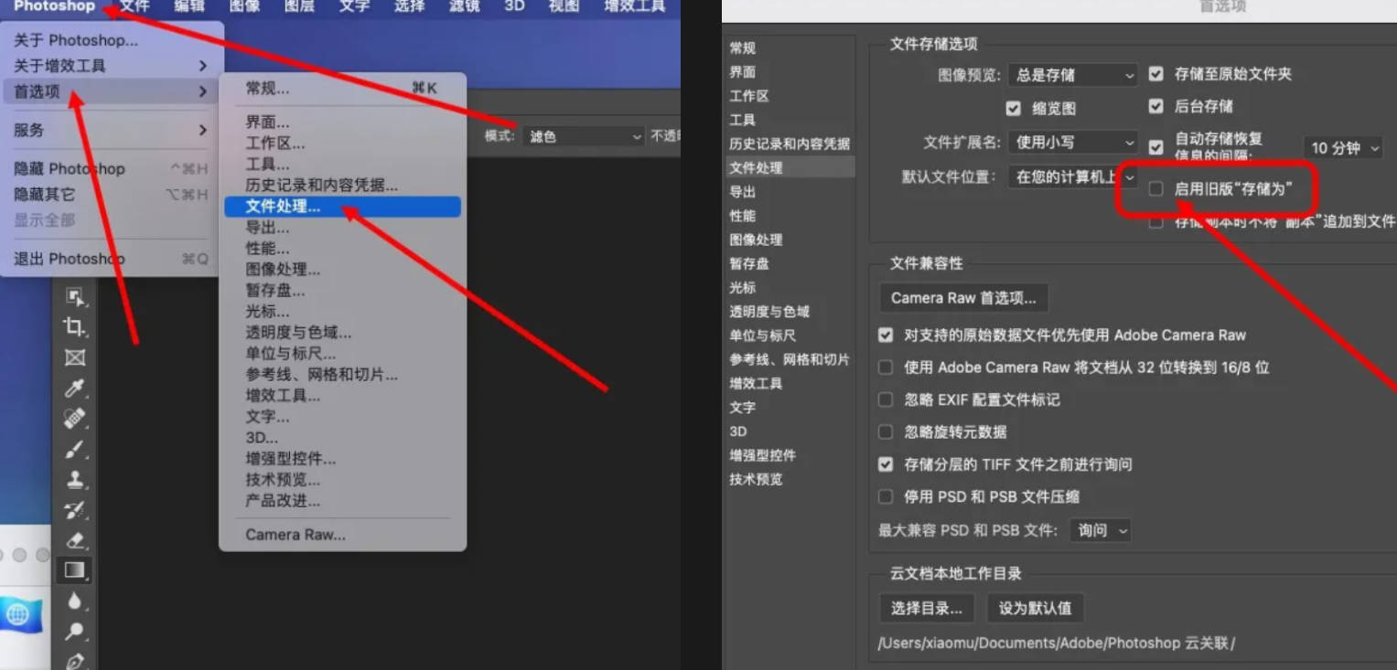Choose 常规... in the preferences submenu

click(x=342, y=89)
